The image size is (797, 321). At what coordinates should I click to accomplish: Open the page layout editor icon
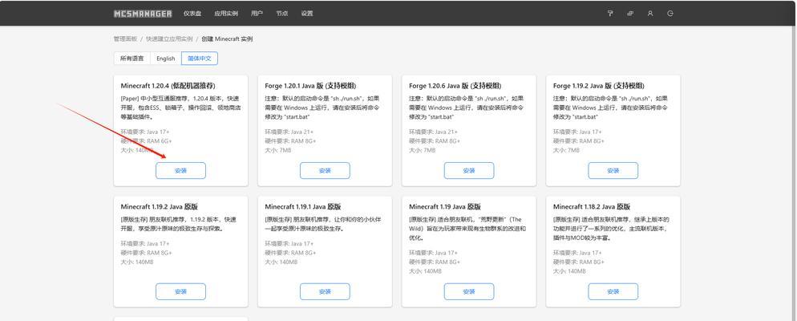point(630,14)
